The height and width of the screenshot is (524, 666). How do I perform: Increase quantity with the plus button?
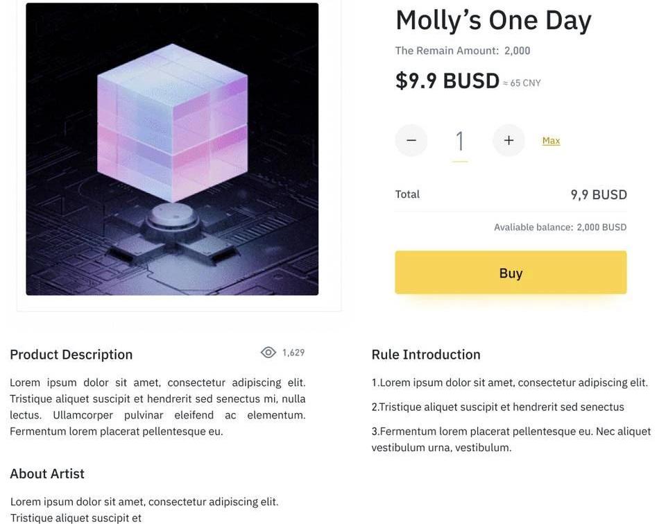click(x=509, y=140)
